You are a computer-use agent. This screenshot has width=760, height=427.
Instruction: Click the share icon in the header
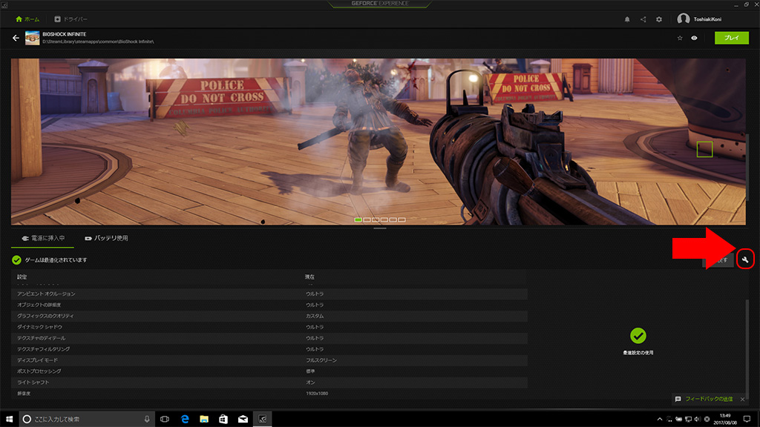[x=643, y=19]
